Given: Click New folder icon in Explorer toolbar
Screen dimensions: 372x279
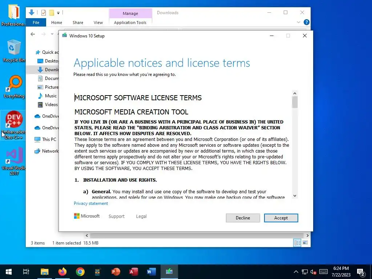Looking at the screenshot, I should tap(52, 13).
